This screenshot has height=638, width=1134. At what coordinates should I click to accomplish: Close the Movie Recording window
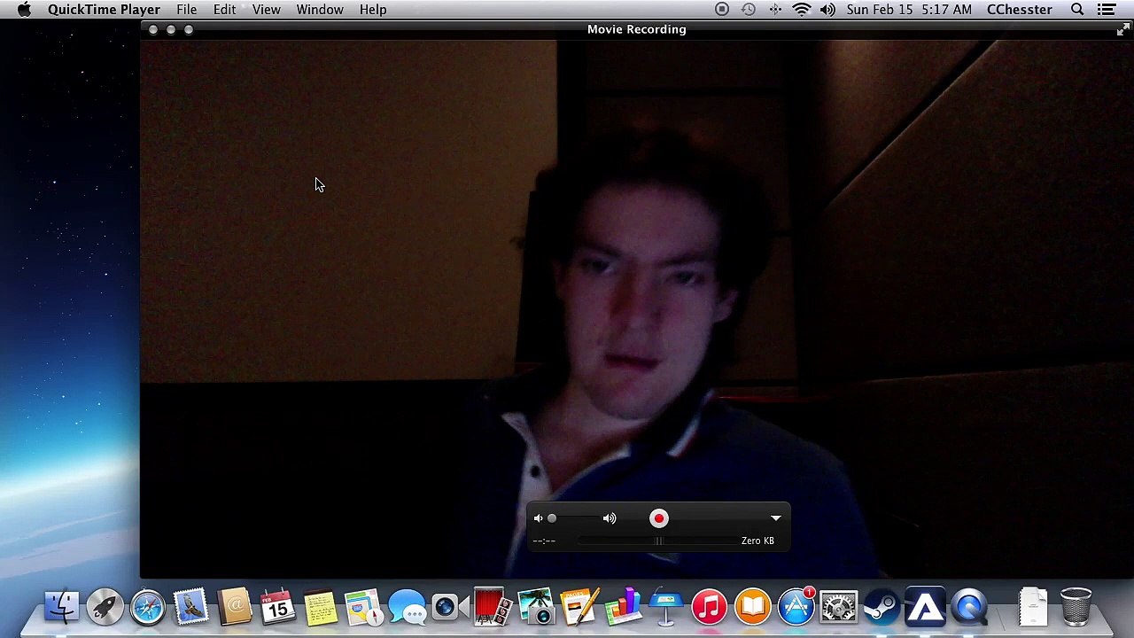(153, 29)
